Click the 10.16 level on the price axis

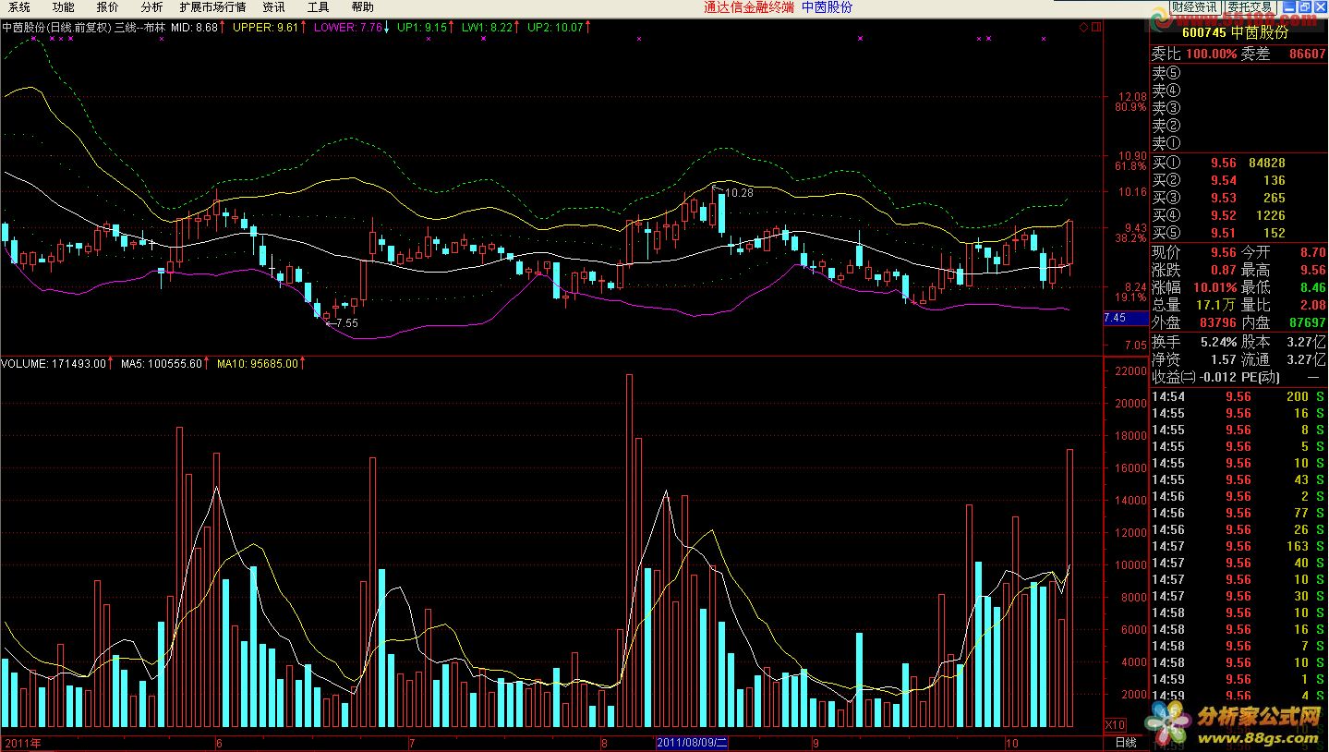pos(1132,192)
